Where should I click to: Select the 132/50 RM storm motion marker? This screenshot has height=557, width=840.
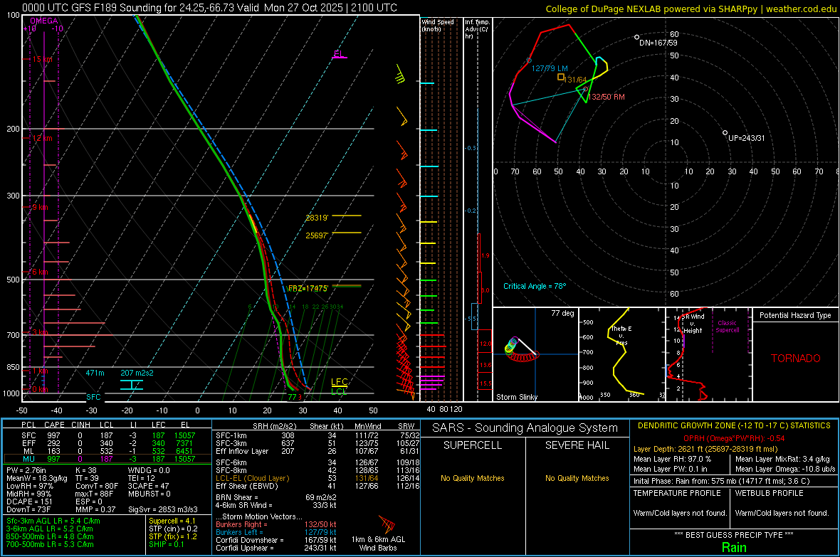pyautogui.click(x=585, y=90)
